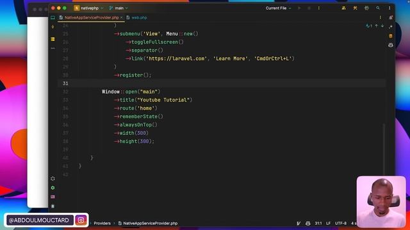Open More Actions dots beside the Stop button
The image size is (410, 230).
tap(319, 8)
